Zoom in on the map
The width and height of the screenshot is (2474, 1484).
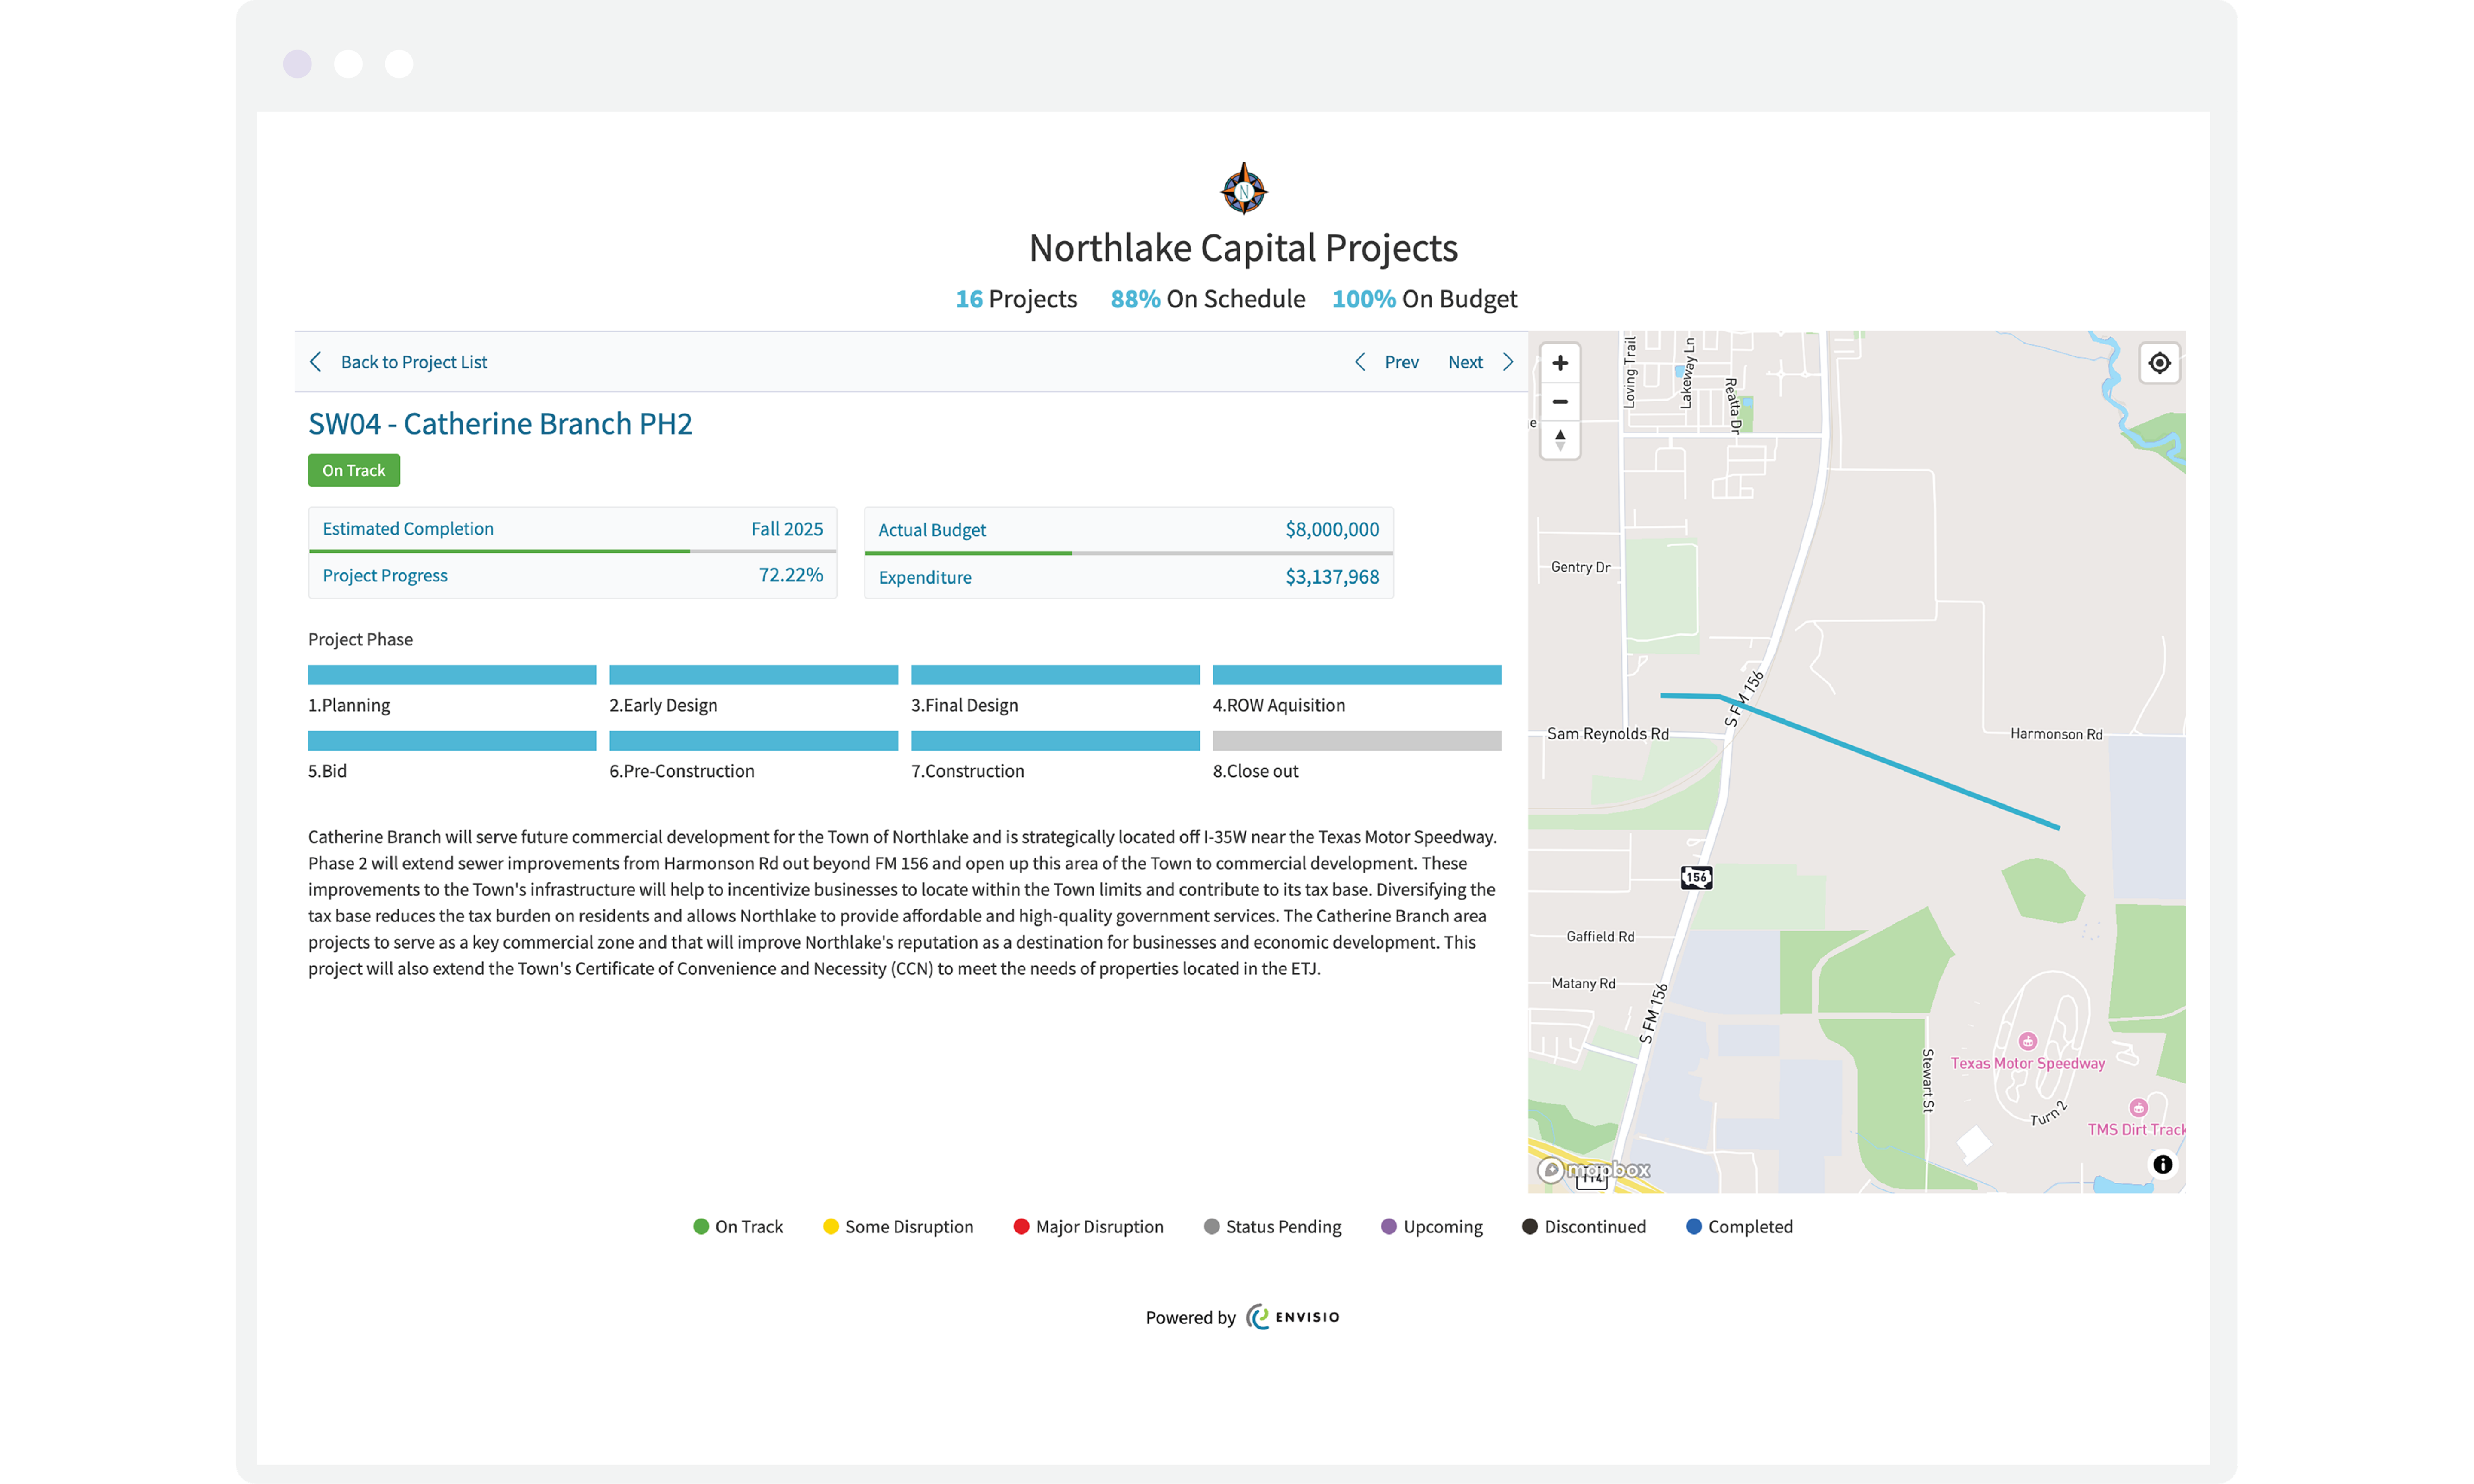[1559, 363]
